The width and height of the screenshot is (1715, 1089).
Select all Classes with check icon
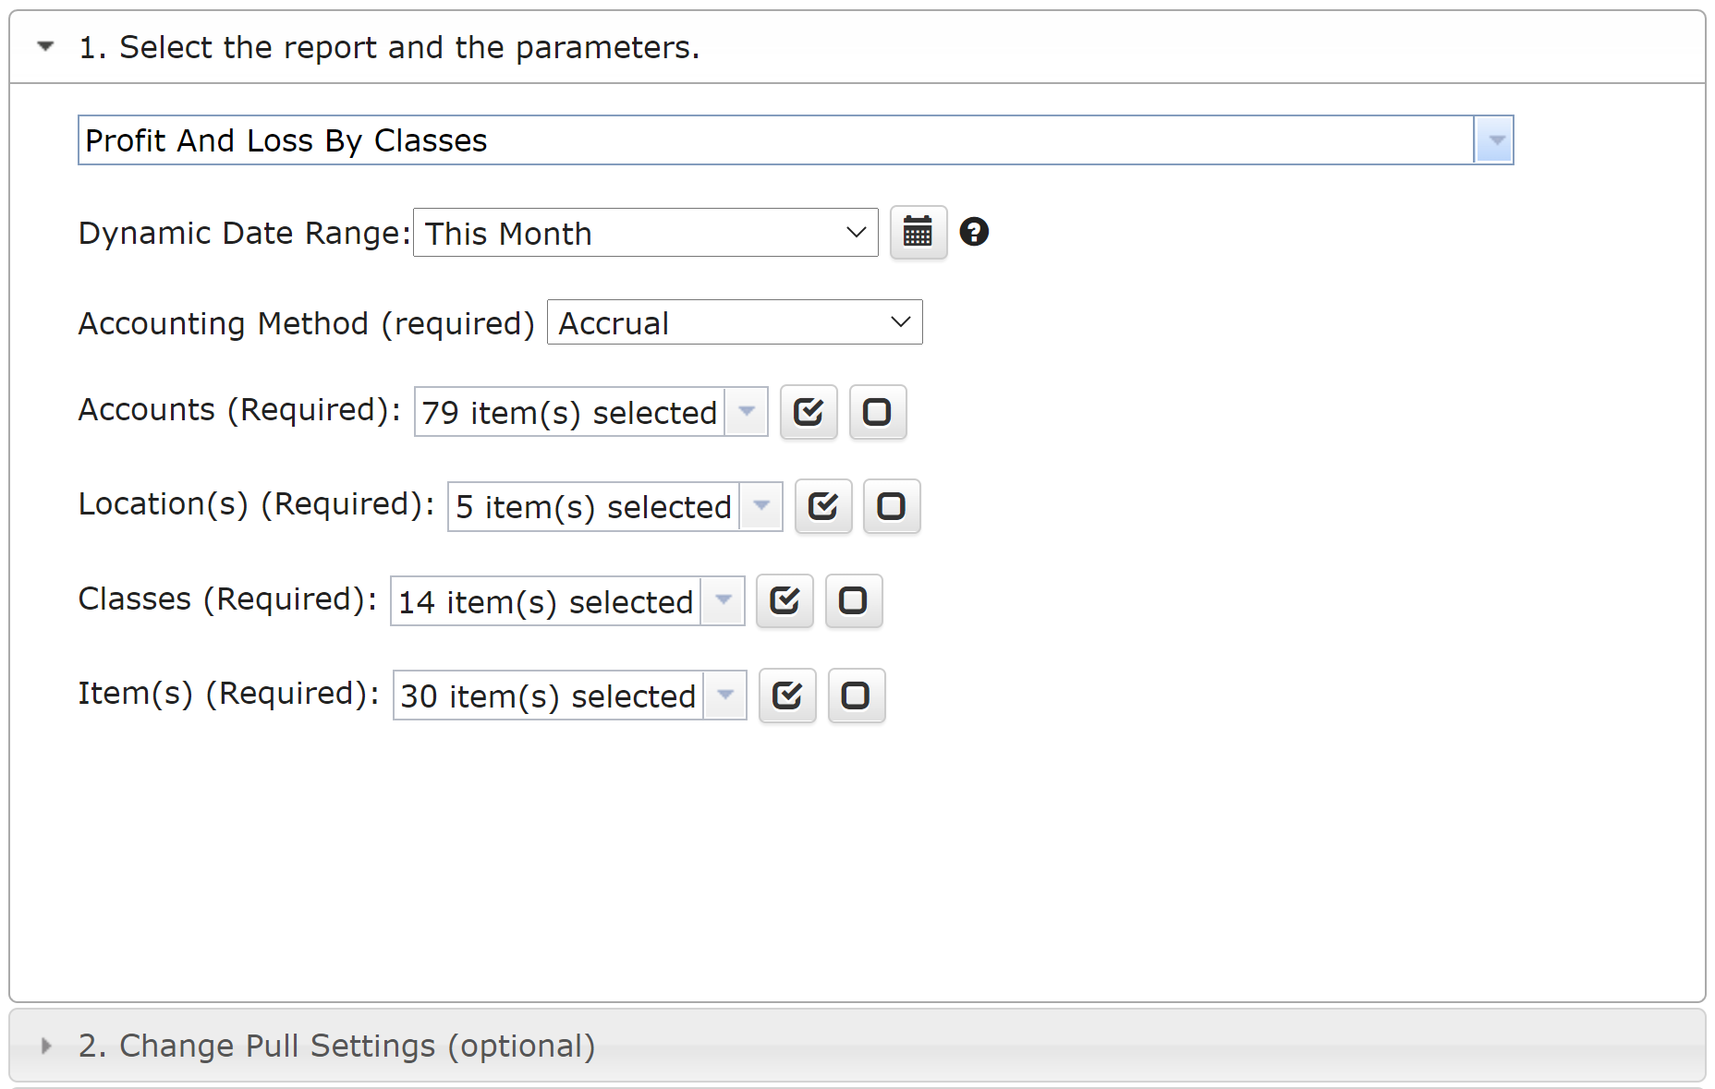(x=785, y=601)
